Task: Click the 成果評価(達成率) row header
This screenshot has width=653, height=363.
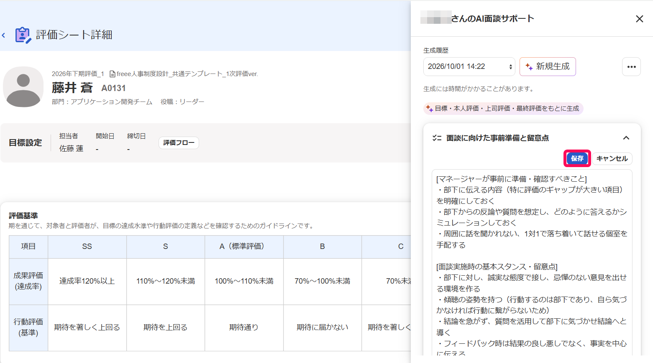Action: pyautogui.click(x=28, y=281)
